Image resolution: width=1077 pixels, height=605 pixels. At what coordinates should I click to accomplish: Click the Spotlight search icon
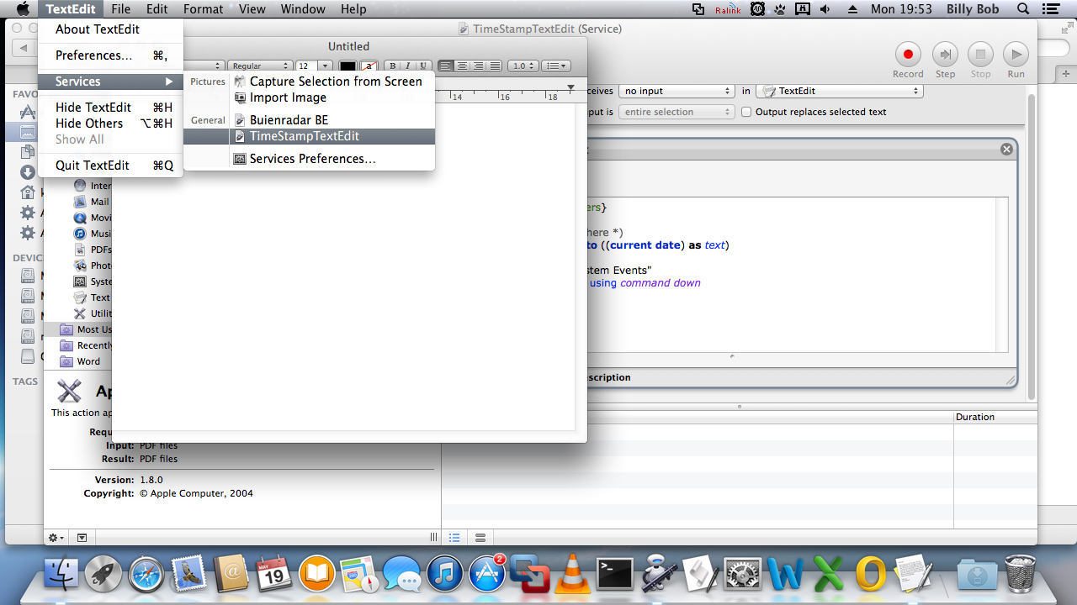pyautogui.click(x=1023, y=9)
